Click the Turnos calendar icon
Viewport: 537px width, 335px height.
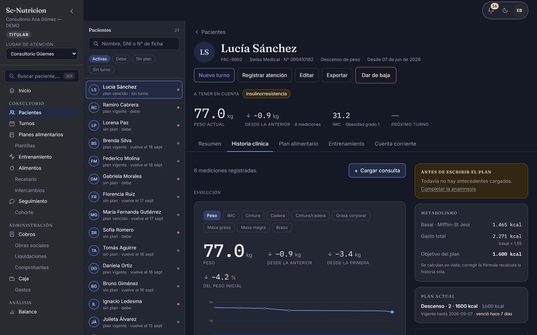point(12,123)
